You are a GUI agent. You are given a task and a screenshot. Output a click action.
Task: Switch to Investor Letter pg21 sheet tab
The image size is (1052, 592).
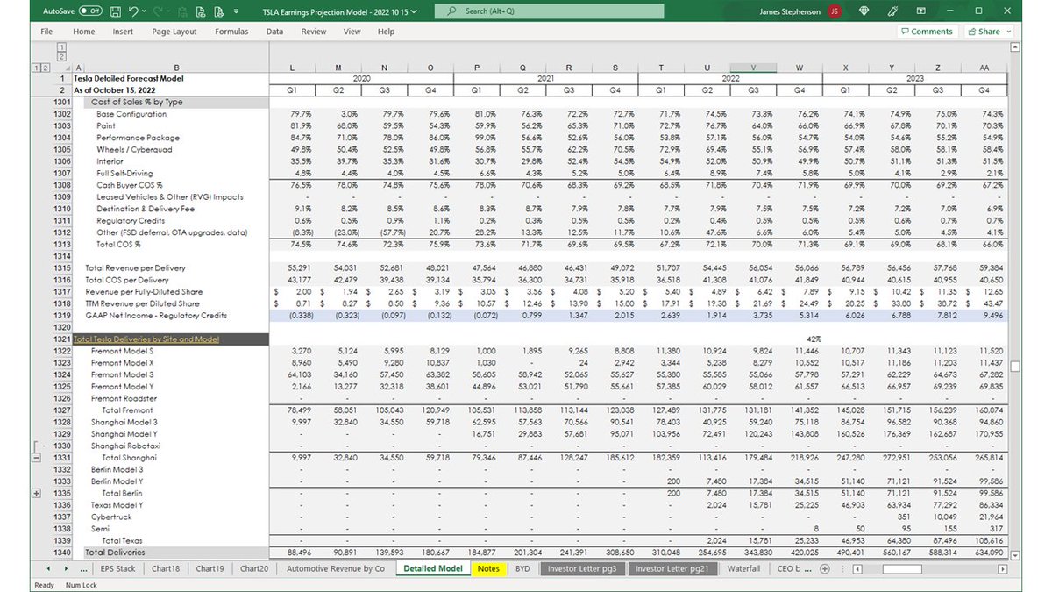point(674,569)
